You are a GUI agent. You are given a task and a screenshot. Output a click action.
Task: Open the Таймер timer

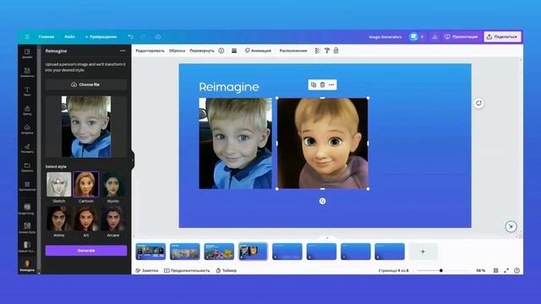[227, 270]
